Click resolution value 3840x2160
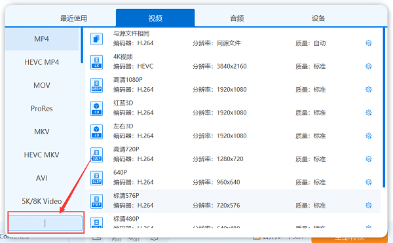The width and height of the screenshot is (393, 243). [x=232, y=66]
